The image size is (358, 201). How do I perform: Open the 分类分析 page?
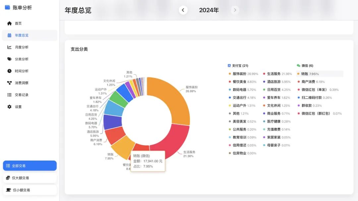(30, 59)
